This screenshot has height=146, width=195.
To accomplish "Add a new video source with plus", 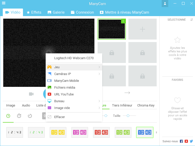I will [x=142, y=29].
